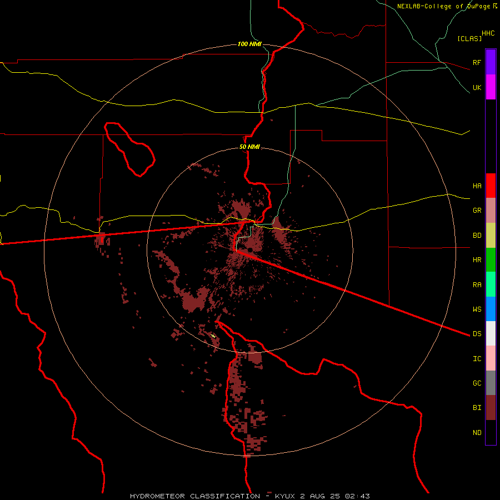Click the DS white legend swatch
This screenshot has height=500, width=500.
[x=491, y=333]
